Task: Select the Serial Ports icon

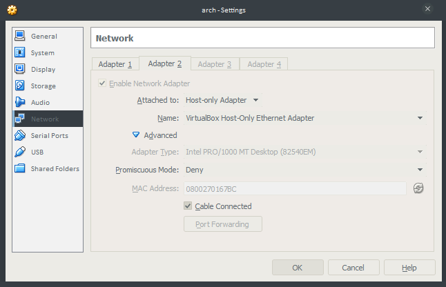Action: point(20,135)
